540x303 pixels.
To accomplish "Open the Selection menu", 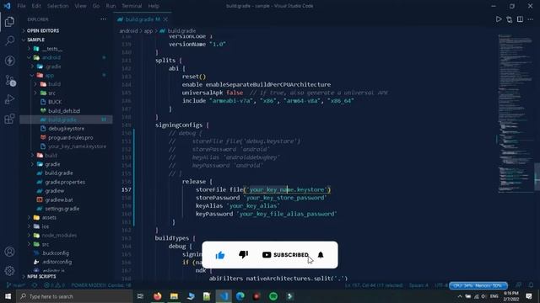I will pyautogui.click(x=58, y=6).
